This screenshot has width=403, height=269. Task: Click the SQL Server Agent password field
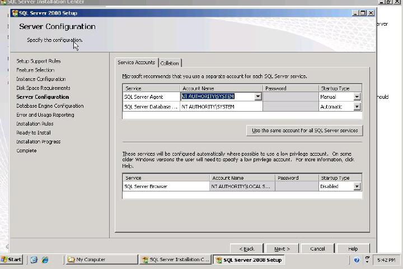[290, 97]
